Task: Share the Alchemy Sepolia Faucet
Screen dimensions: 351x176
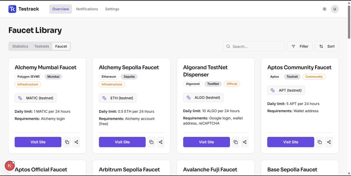Action: click(161, 142)
